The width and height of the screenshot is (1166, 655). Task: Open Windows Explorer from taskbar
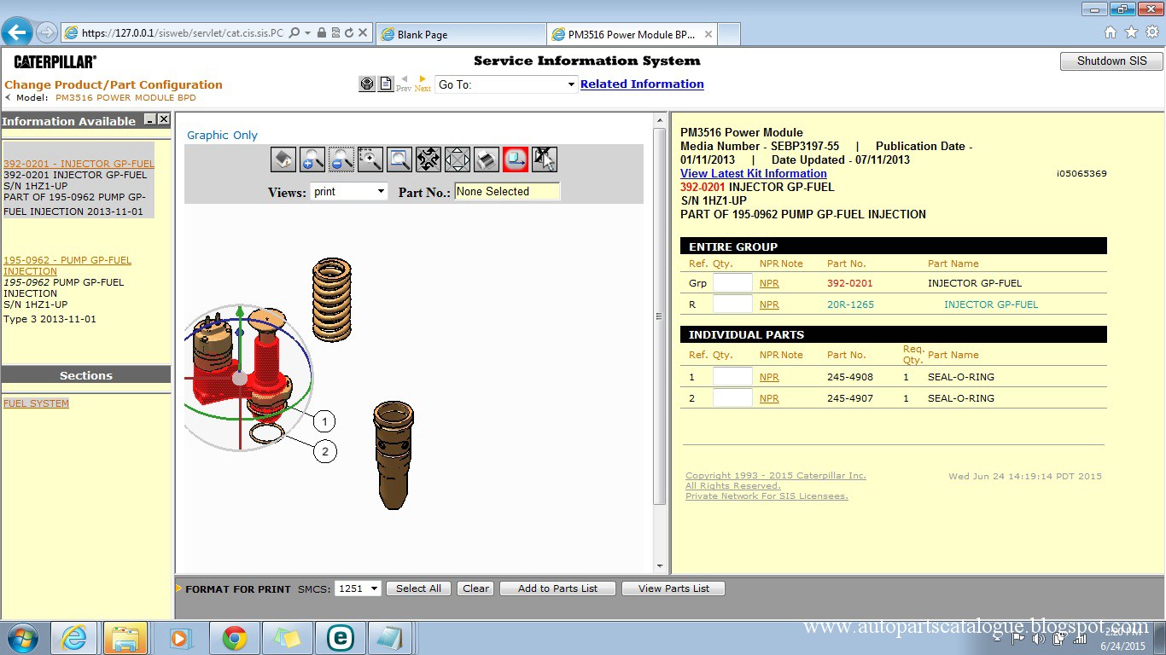[126, 638]
